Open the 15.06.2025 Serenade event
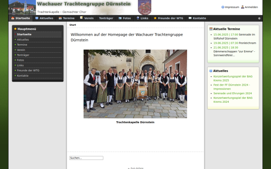The width and height of the screenshot is (271, 169). click(x=234, y=37)
